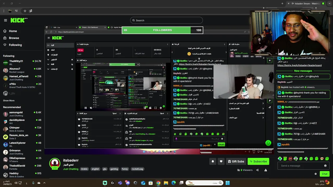Bookmark this page with the star icon
Screen dimensions: 333x187
point(25,11)
